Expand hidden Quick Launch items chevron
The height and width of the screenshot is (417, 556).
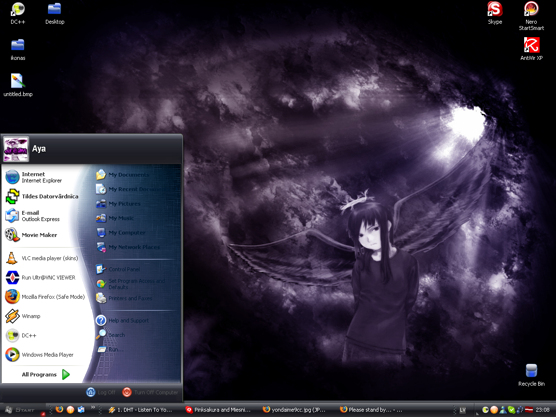pos(93,407)
